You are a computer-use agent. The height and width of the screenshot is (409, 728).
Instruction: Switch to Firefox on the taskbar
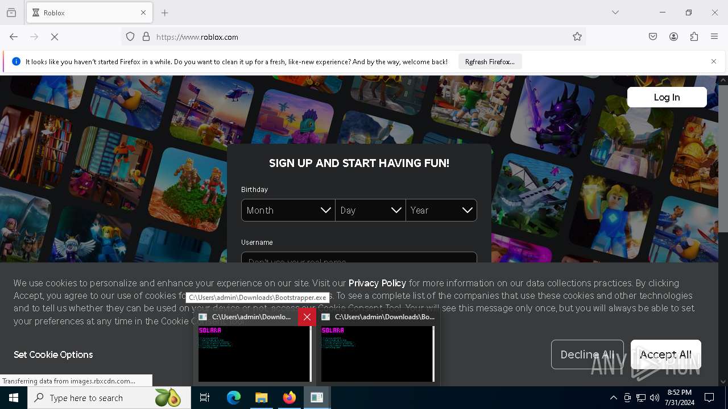point(289,398)
